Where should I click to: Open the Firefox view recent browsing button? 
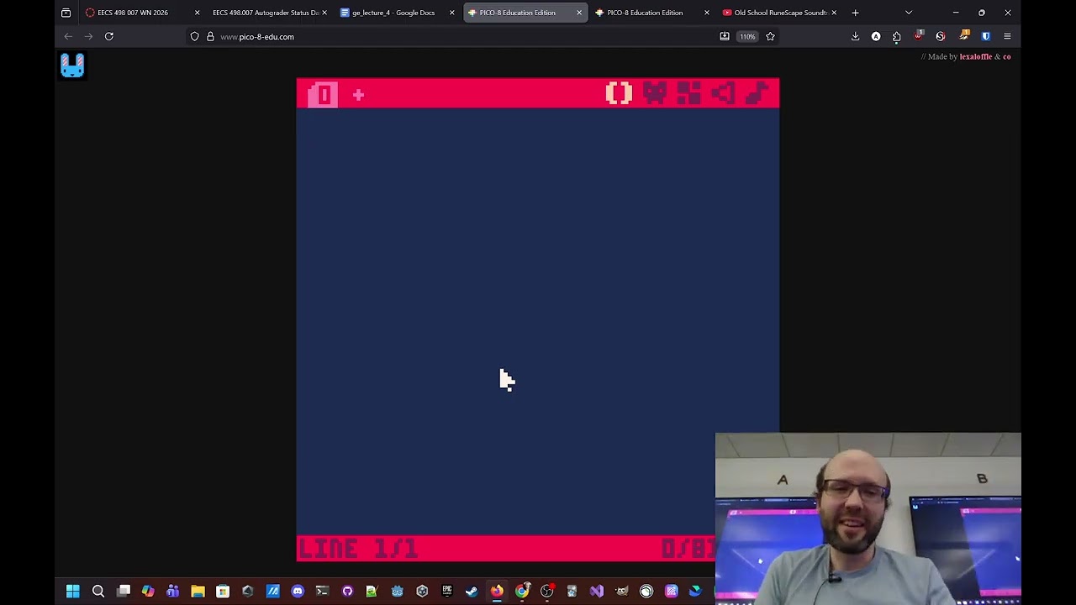coord(66,13)
